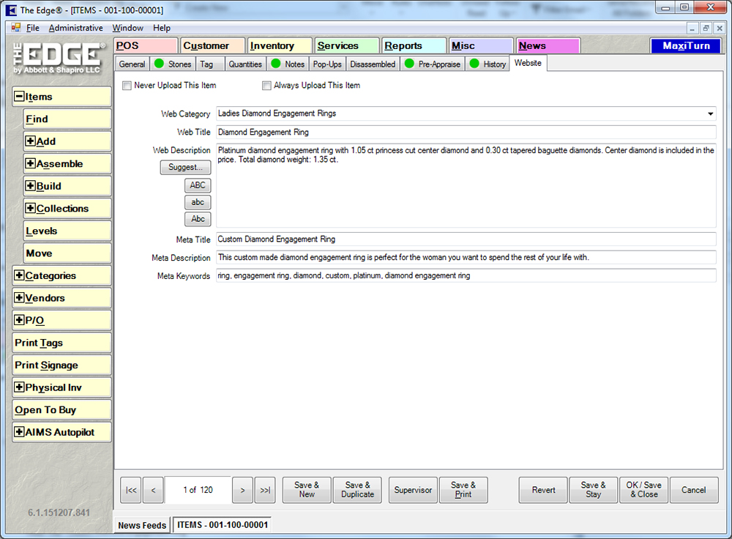Open the Administrative menu
The image size is (732, 539).
coord(75,28)
